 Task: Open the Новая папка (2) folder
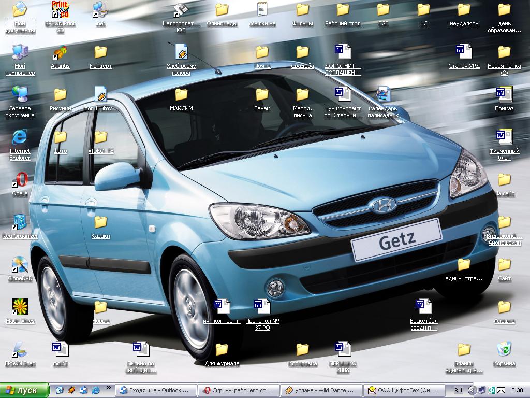(x=504, y=60)
